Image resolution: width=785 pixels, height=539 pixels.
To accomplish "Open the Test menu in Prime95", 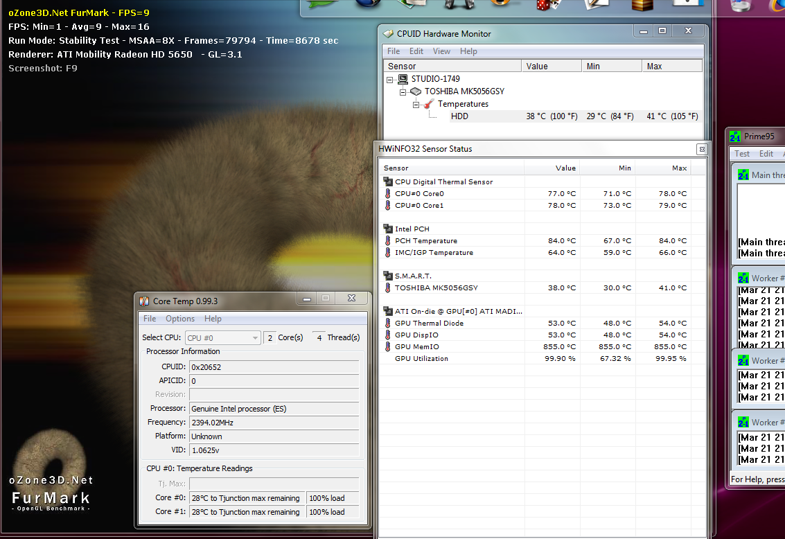I will pos(742,154).
